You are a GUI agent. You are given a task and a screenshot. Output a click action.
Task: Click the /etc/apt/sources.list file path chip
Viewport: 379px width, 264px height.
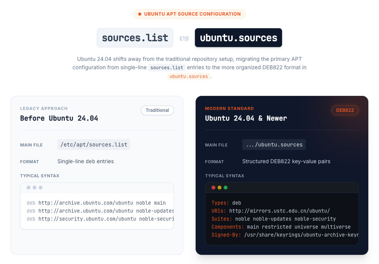click(93, 145)
